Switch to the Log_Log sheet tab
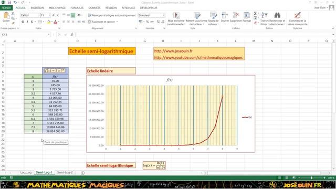This screenshot has height=189, width=336. (x=26, y=172)
